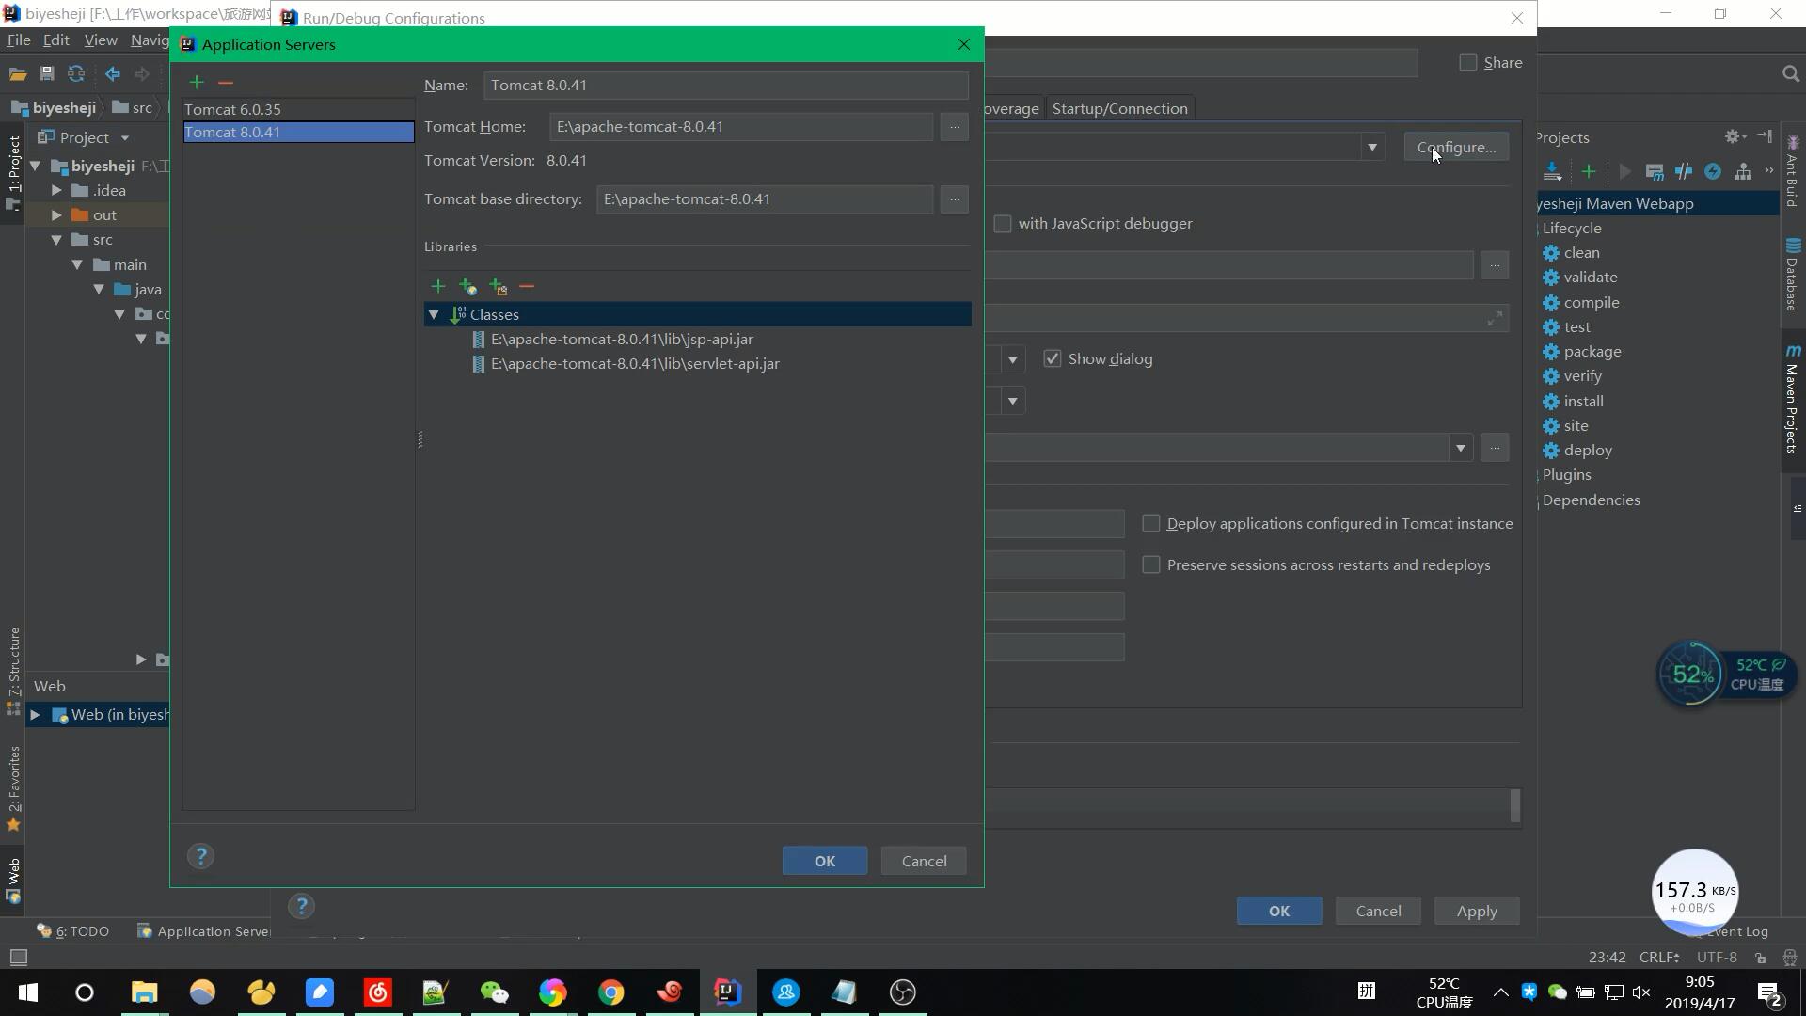Remove selected library with red minus icon
1806x1016 pixels.
click(x=527, y=286)
